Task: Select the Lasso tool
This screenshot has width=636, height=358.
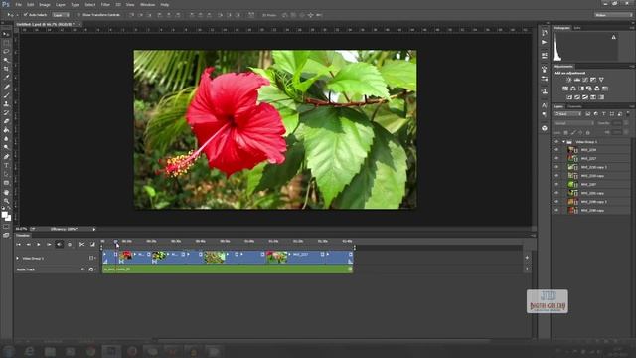Action: point(6,52)
